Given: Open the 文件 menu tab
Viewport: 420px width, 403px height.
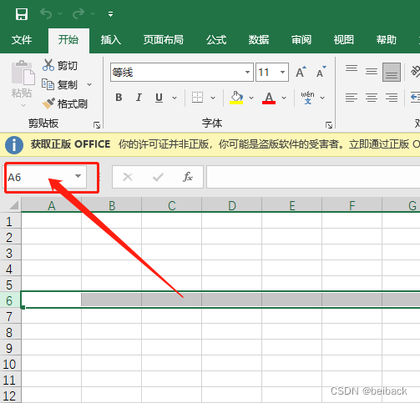Looking at the screenshot, I should 22,40.
